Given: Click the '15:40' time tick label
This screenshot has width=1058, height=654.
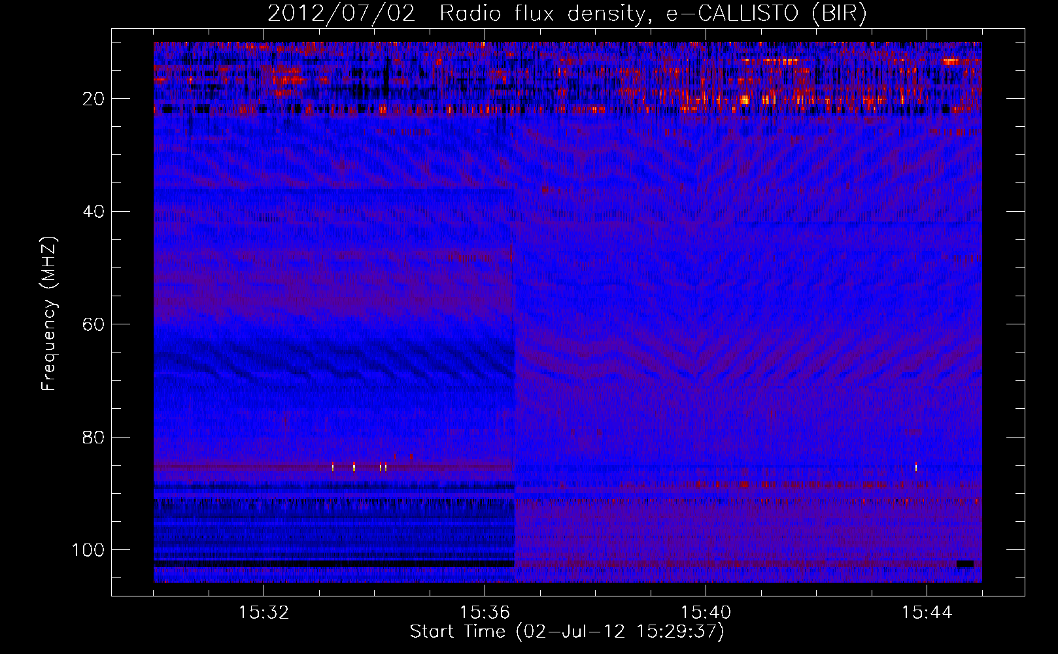Looking at the screenshot, I should click(706, 613).
